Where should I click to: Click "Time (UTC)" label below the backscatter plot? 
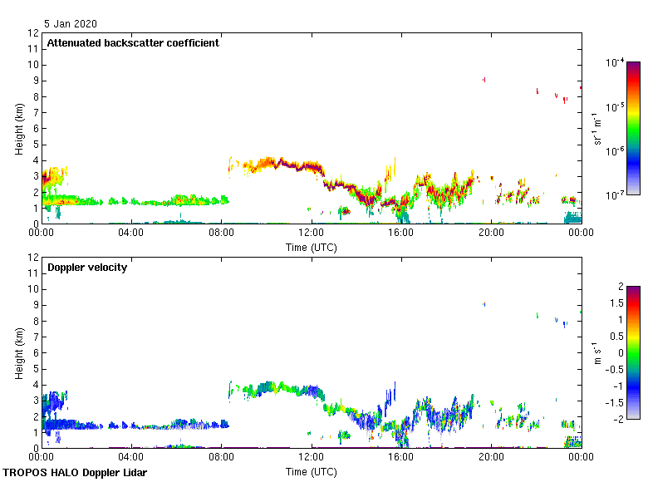click(312, 248)
